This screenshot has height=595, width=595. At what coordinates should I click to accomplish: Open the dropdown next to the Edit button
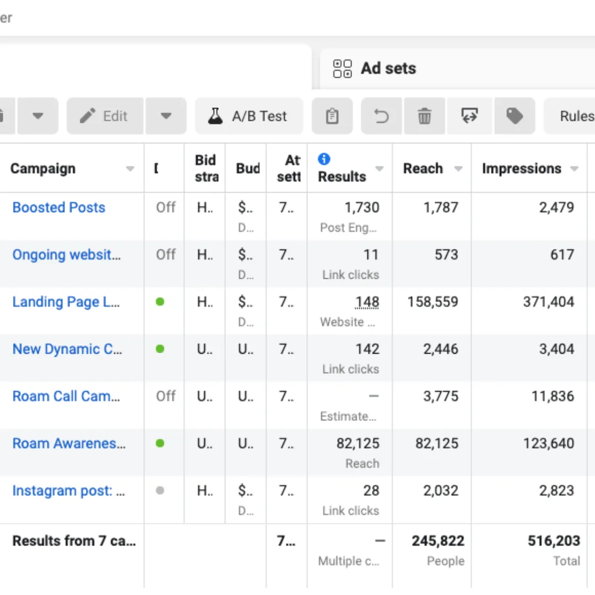(x=166, y=116)
